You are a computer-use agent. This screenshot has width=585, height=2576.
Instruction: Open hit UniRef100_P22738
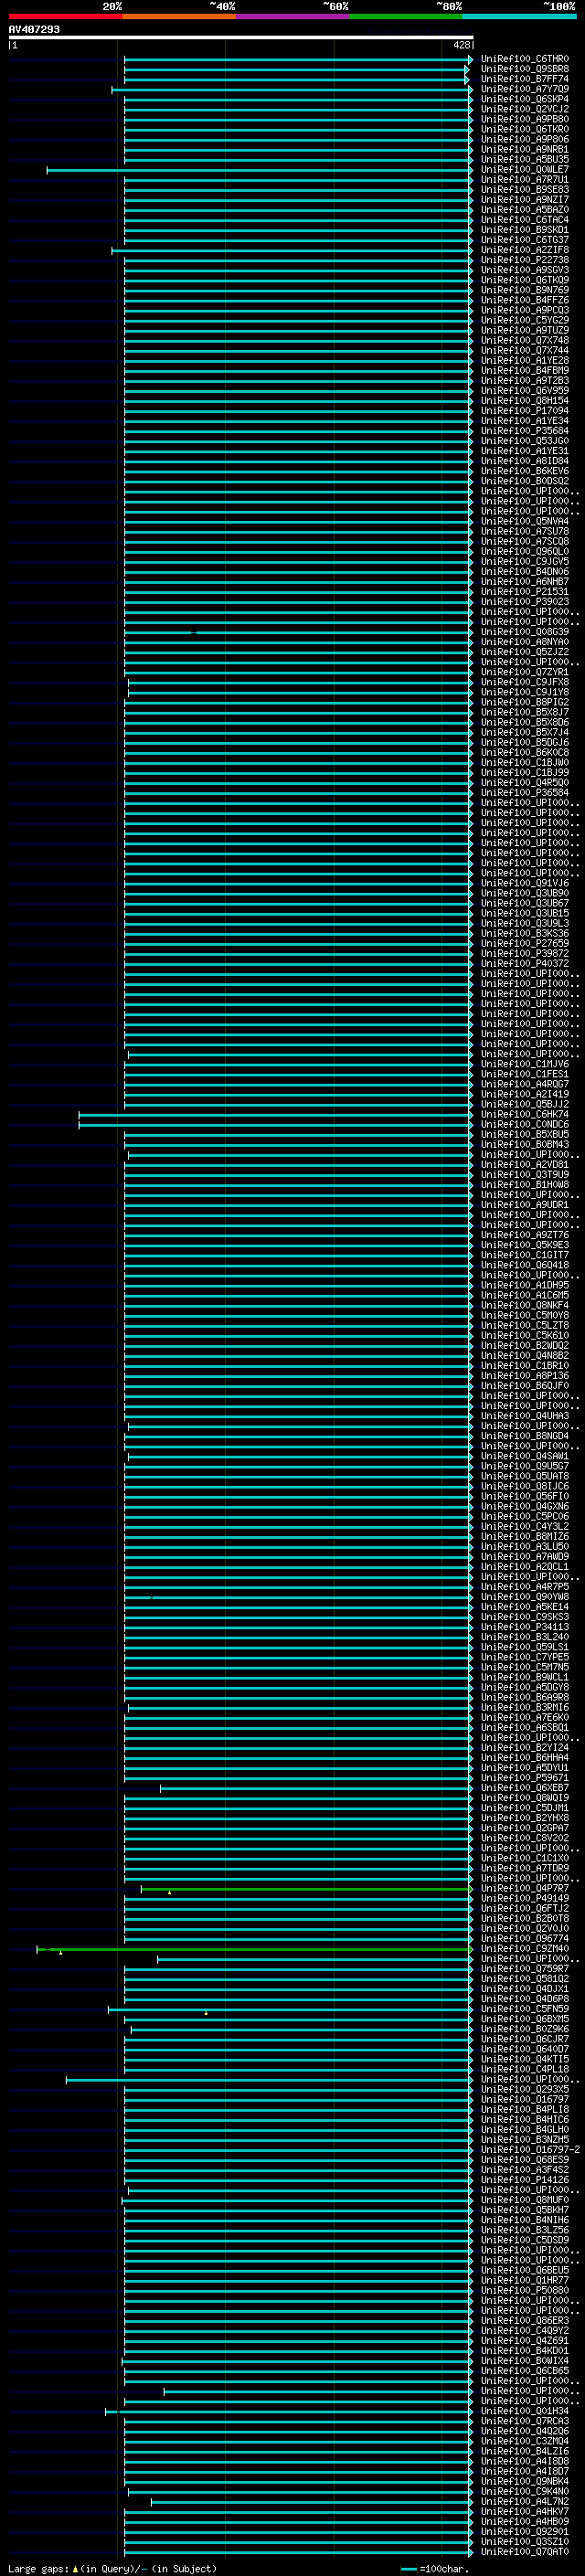524,260
